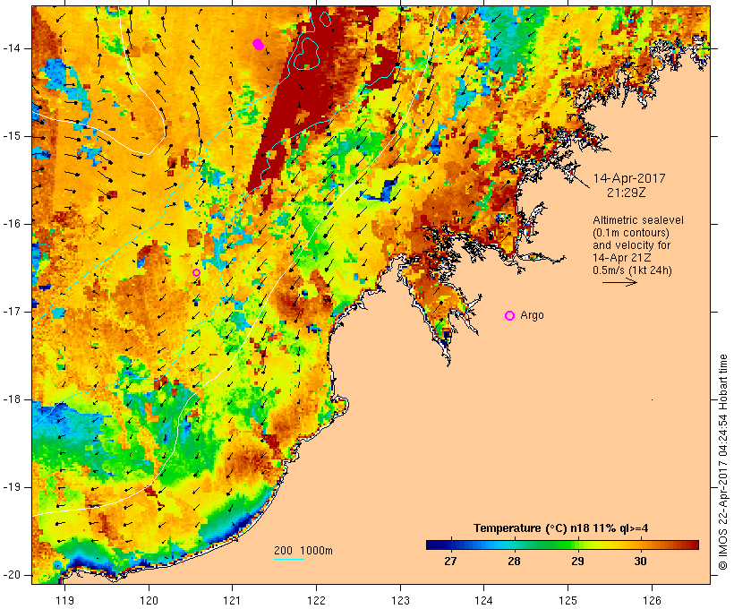The width and height of the screenshot is (734, 609).
Task: Click the hollow magenta Argo marker near 120.5°E
Action: tap(197, 272)
